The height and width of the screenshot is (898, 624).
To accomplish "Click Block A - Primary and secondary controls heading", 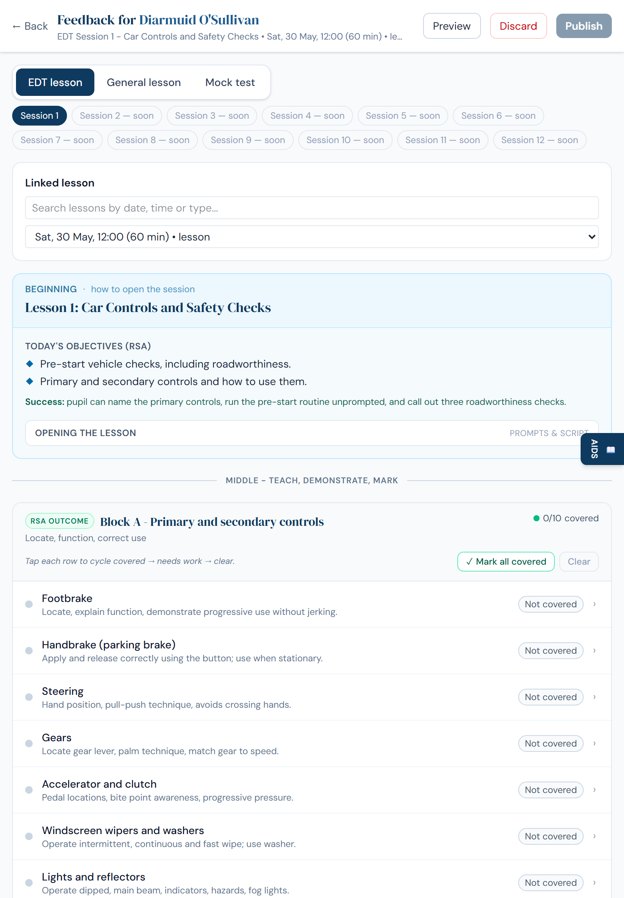I will tap(212, 522).
